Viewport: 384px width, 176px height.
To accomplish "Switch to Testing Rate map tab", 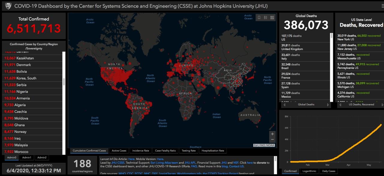I will [x=189, y=151].
